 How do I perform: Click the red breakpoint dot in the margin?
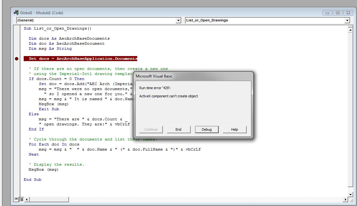pyautogui.click(x=16, y=59)
